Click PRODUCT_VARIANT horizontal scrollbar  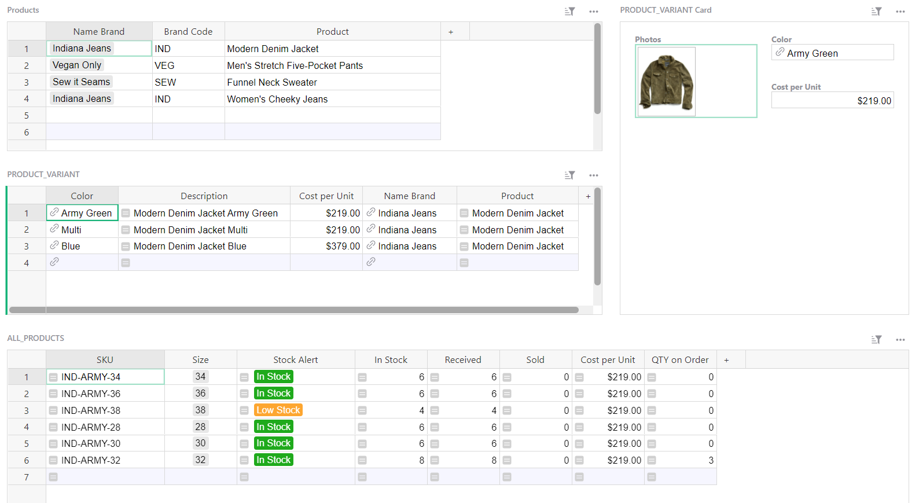click(x=294, y=310)
